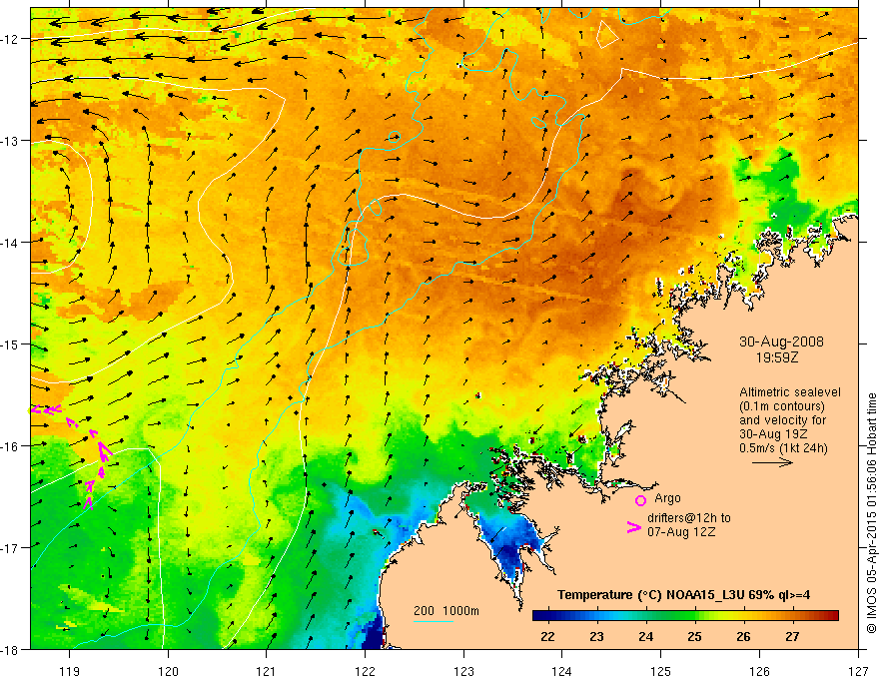Image resolution: width=879 pixels, height=679 pixels.
Task: Click the "07-Aug 12Z" legend text
Action: coord(681,532)
